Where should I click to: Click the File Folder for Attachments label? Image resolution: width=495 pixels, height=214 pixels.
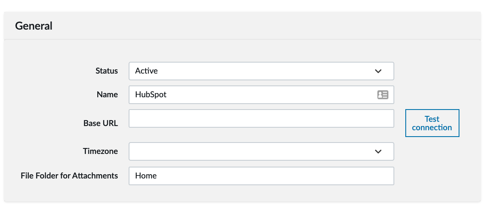click(69, 176)
